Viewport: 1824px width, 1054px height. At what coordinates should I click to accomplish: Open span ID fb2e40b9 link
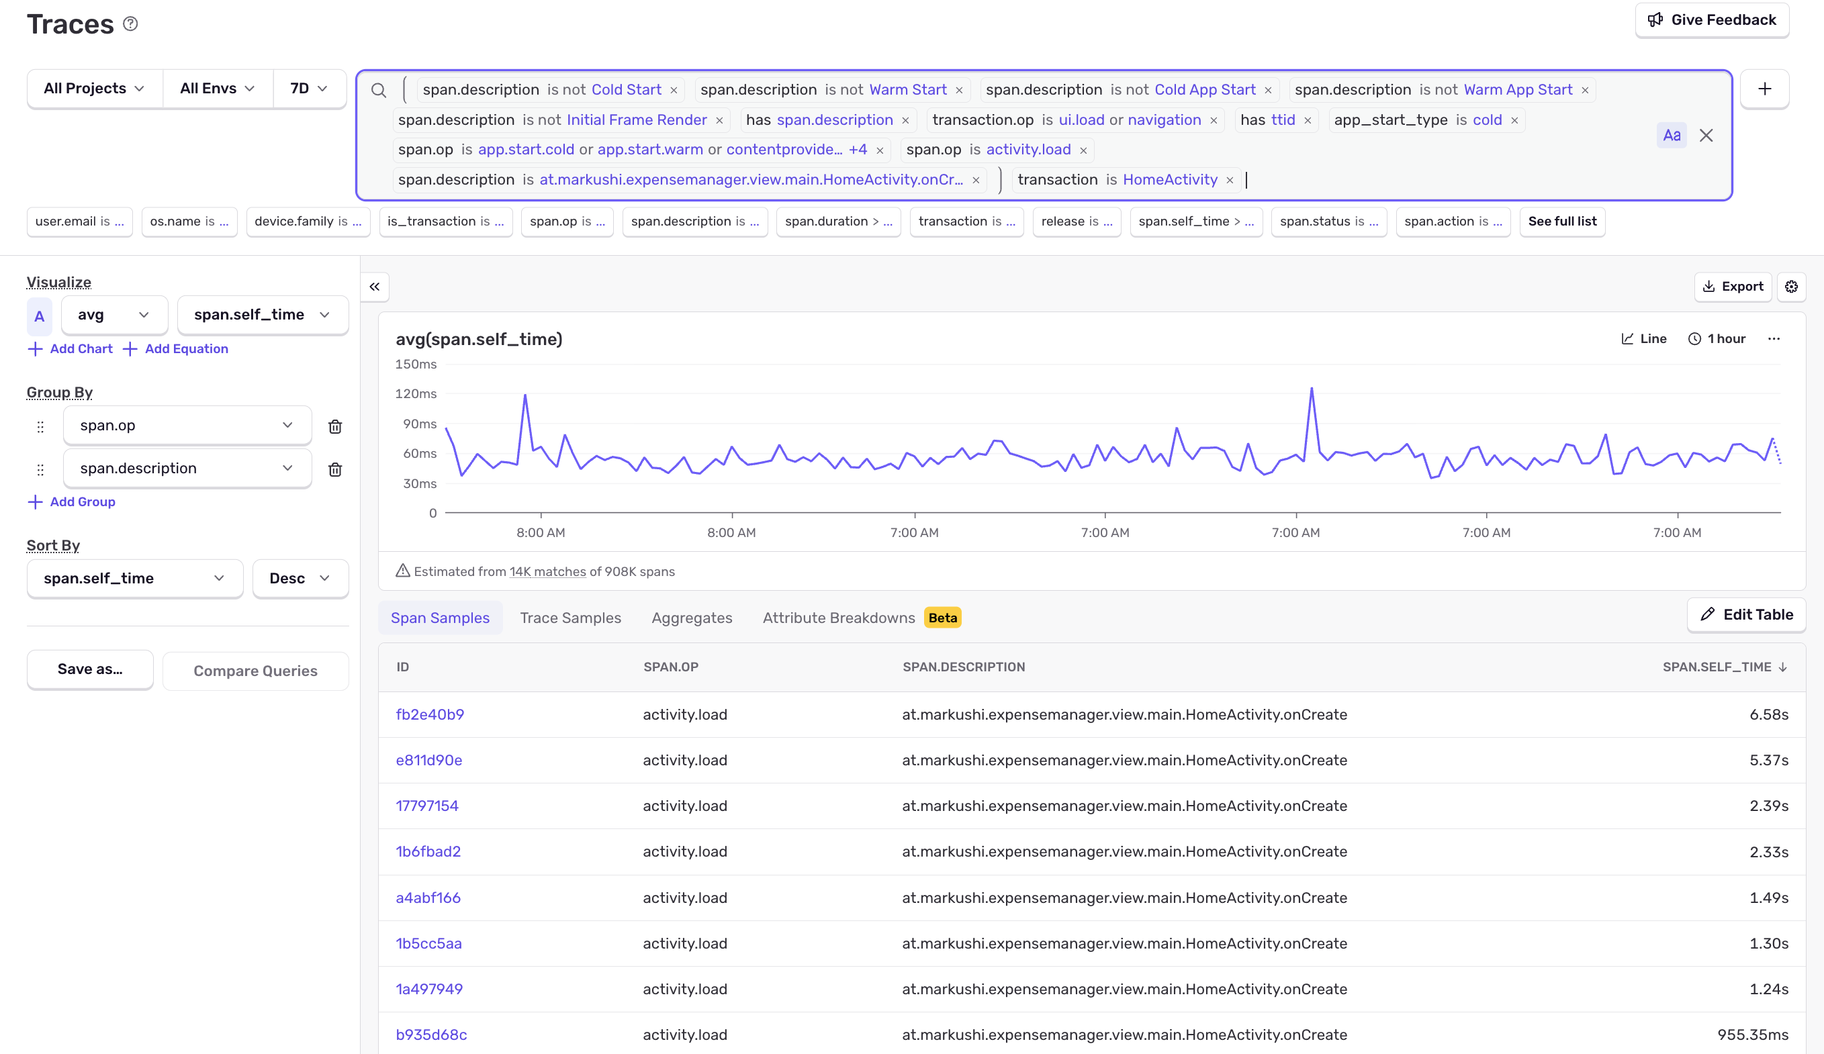coord(429,714)
